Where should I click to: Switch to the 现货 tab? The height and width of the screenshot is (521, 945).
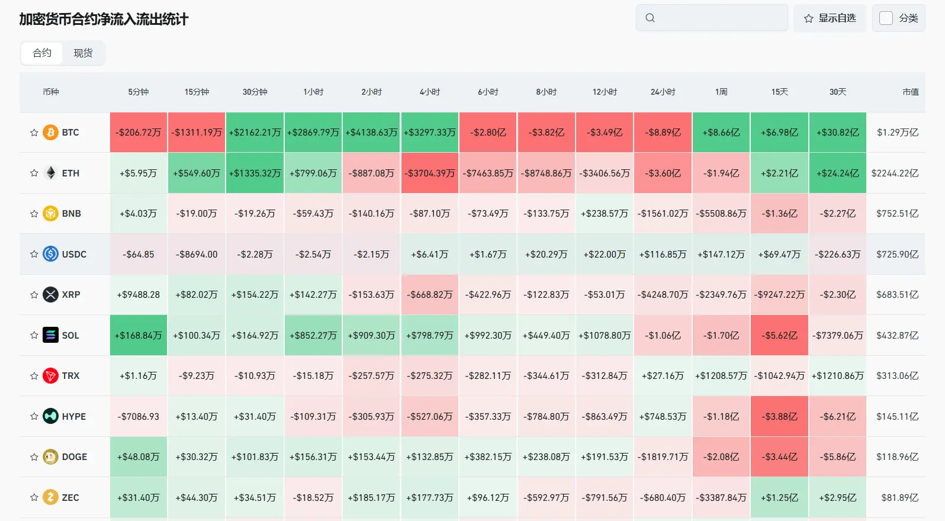pyautogui.click(x=83, y=53)
